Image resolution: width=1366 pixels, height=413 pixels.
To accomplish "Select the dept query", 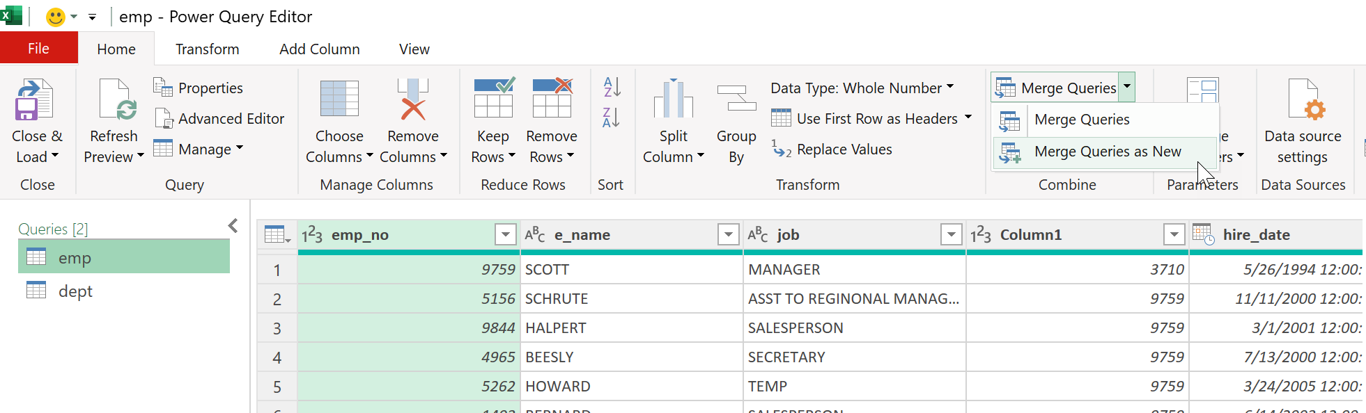I will point(75,291).
